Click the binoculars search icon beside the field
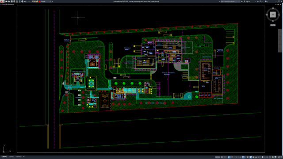283x159 pixels. point(242,1)
